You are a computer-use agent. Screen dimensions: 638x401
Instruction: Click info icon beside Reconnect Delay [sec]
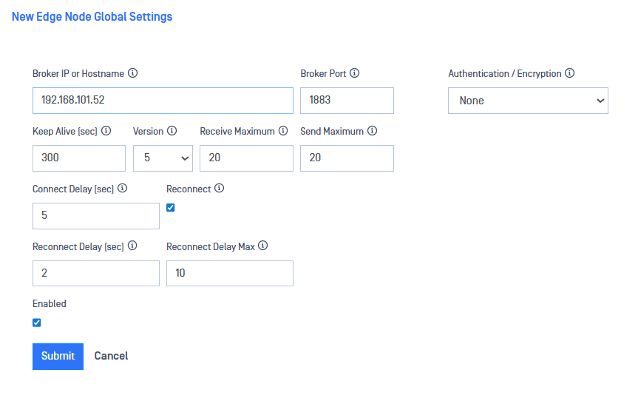tap(132, 246)
